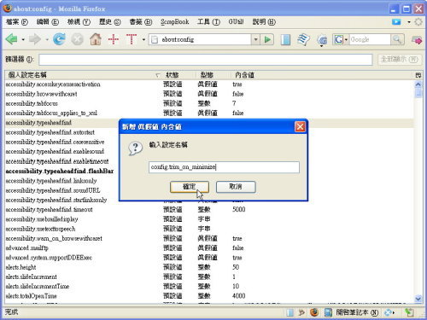
Task: Confirm the dialog with the 確定 button
Action: pyautogui.click(x=190, y=187)
